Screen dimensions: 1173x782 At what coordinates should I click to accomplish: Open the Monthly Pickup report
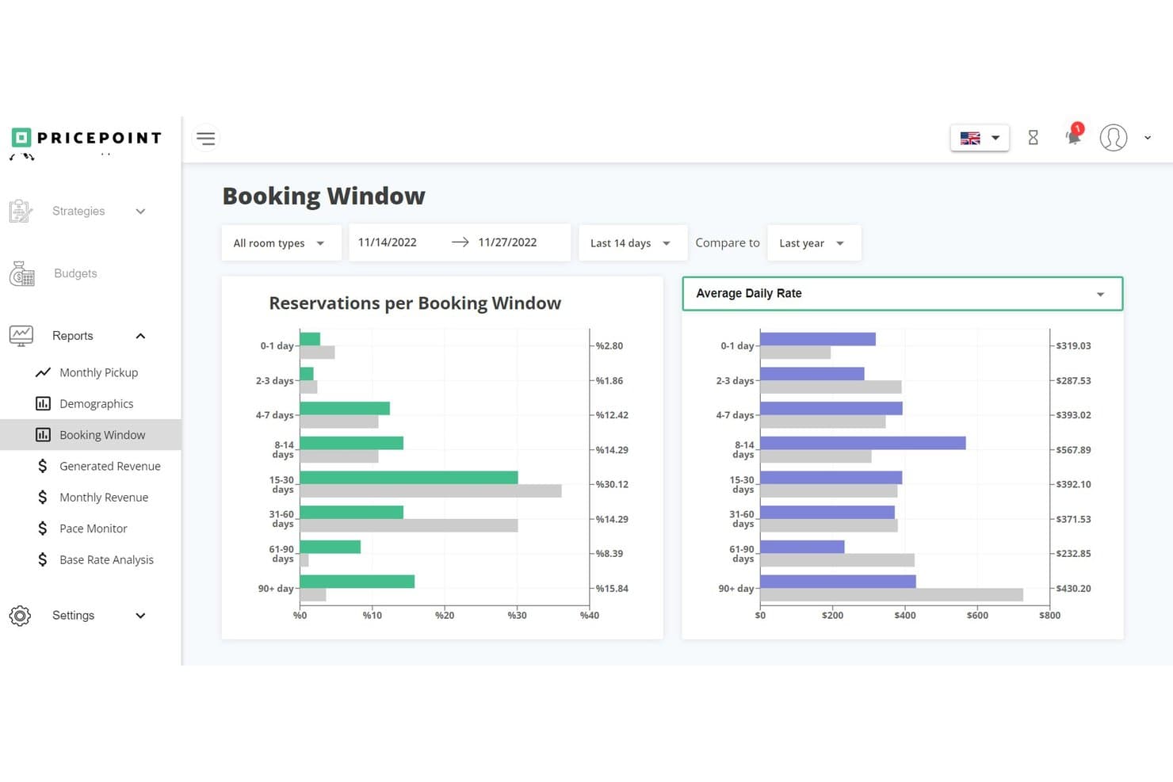click(x=98, y=372)
